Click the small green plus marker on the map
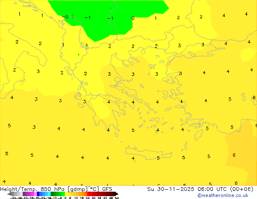Screen dimensions: 257x199 tap(79, 54)
